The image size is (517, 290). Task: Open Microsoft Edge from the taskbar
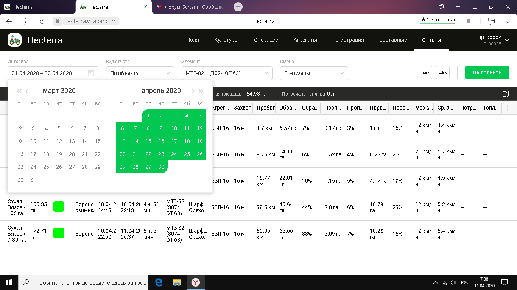click(159, 282)
